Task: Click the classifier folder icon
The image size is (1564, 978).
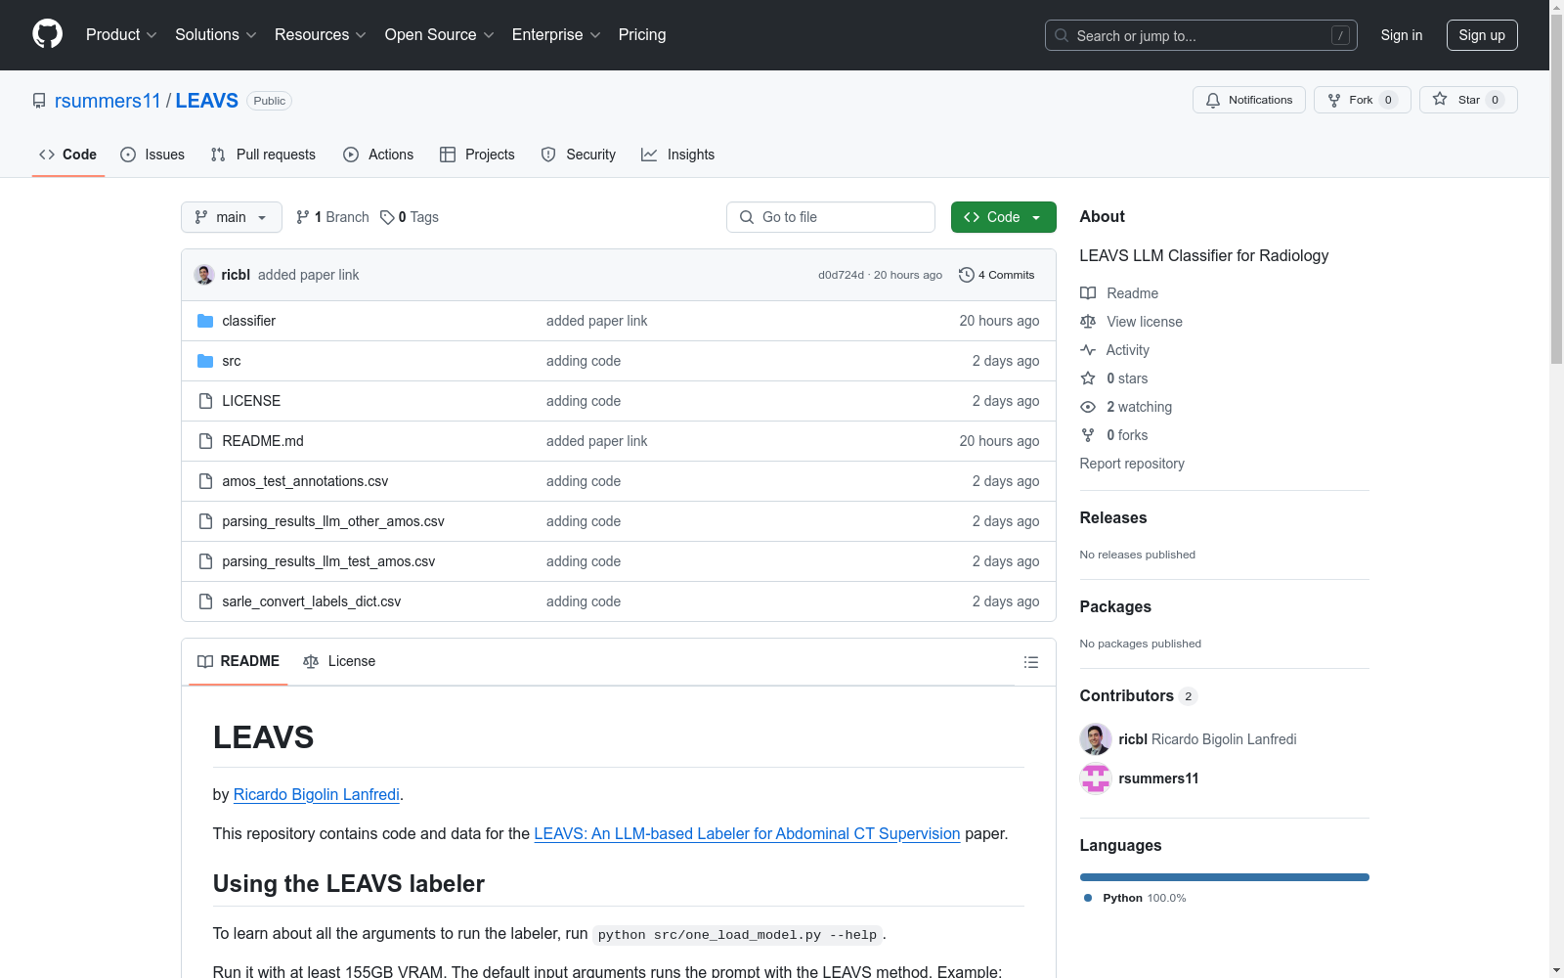Action: point(205,321)
